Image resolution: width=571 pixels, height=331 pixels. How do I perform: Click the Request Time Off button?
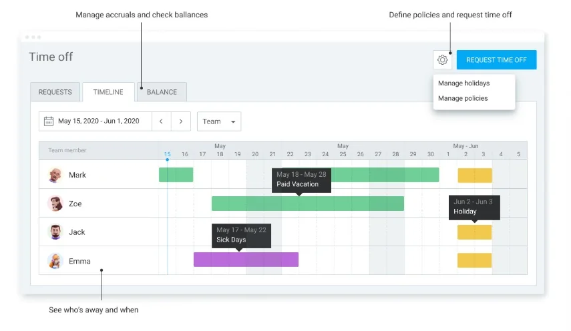(x=496, y=59)
